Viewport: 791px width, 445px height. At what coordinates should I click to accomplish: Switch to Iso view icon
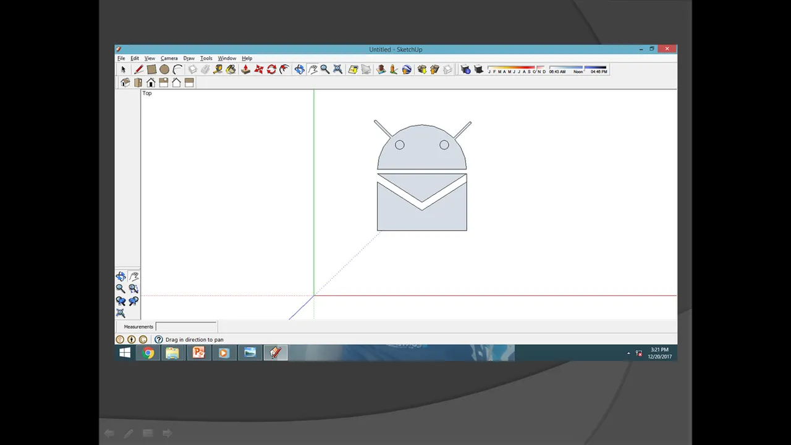pos(125,82)
